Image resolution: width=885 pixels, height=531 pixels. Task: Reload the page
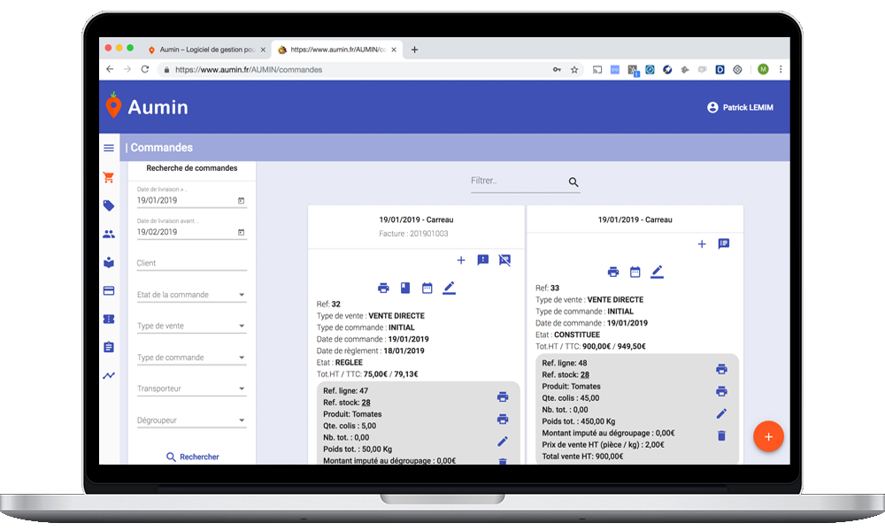145,69
